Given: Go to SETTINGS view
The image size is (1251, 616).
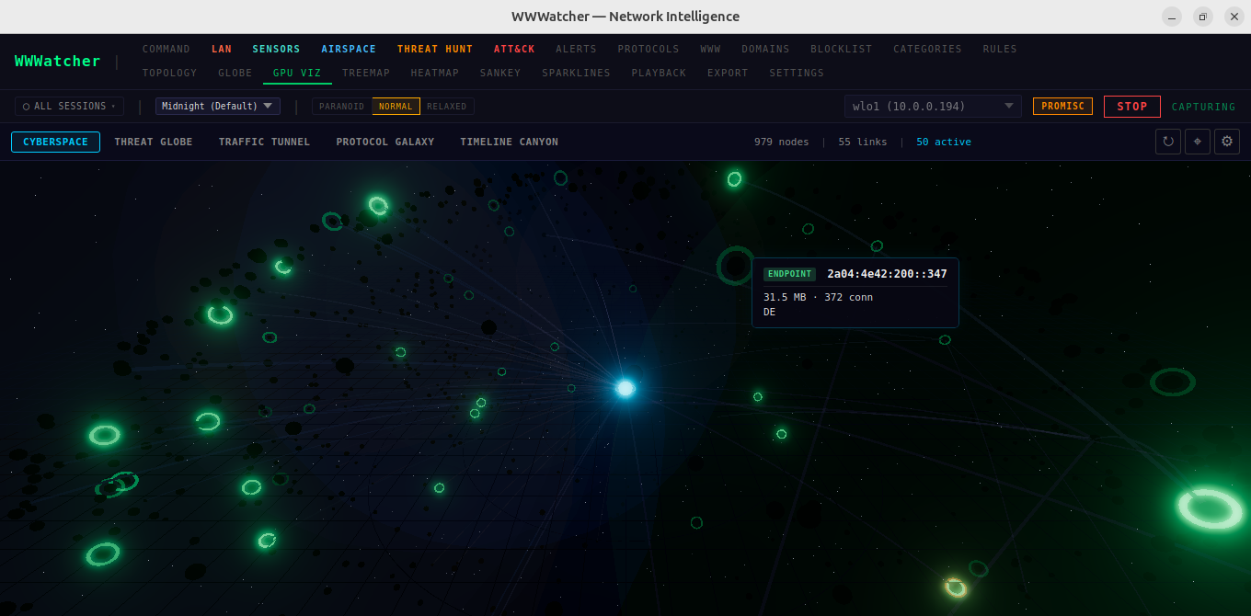Looking at the screenshot, I should (x=797, y=73).
